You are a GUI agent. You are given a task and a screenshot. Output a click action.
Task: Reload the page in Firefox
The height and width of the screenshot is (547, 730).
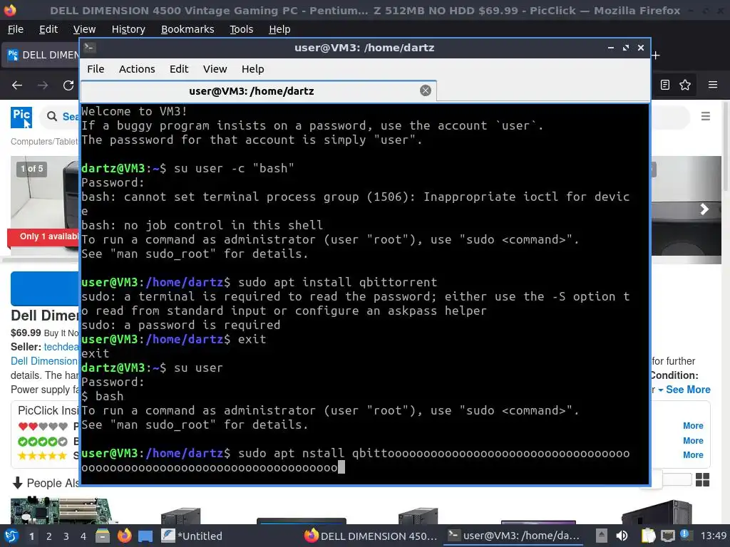68,85
